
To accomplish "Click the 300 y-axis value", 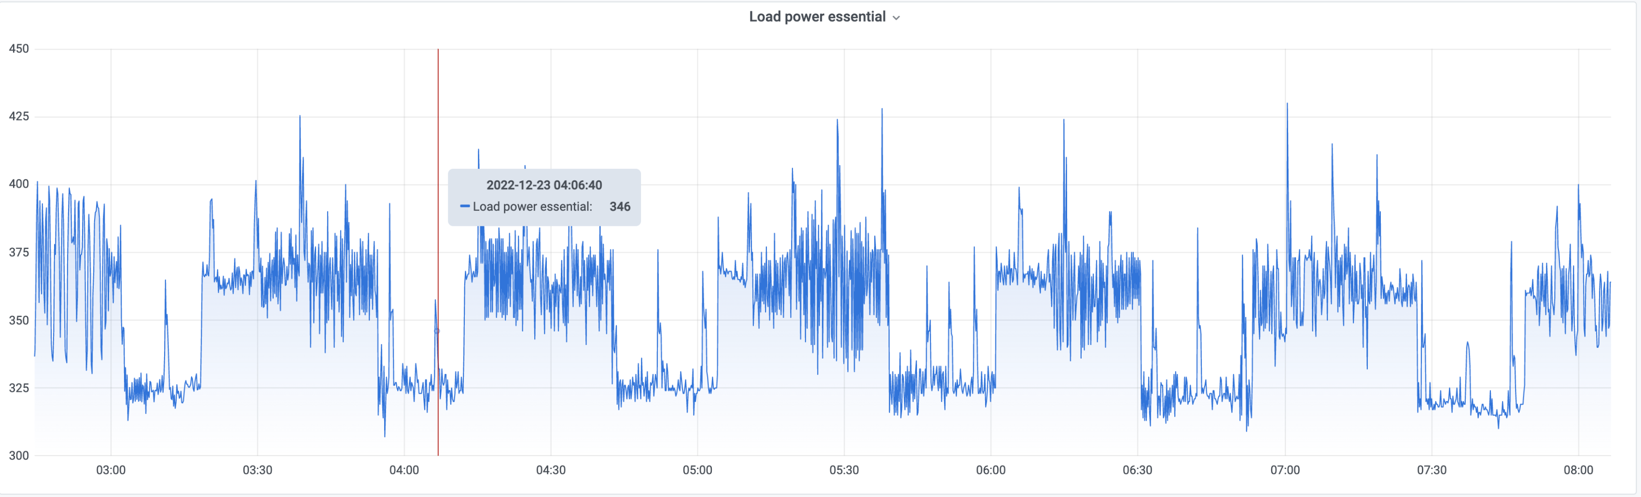I will pyautogui.click(x=18, y=455).
